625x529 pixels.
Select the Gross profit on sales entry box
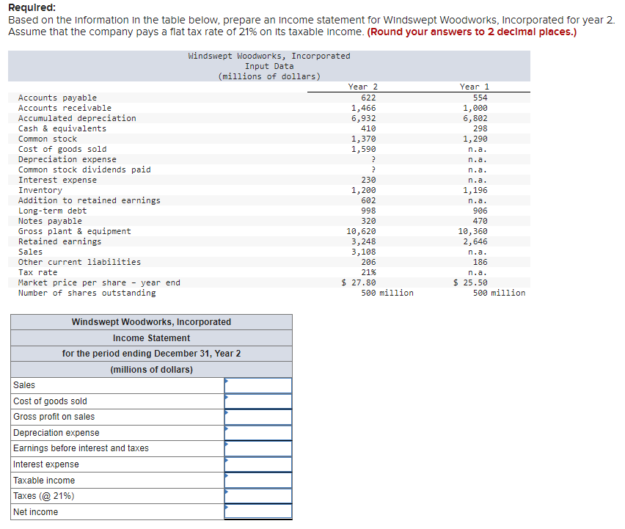(x=258, y=417)
